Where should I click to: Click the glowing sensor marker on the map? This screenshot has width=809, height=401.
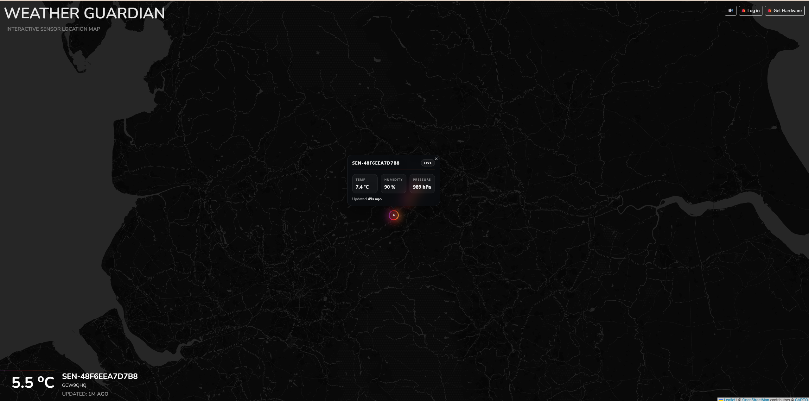(x=393, y=215)
